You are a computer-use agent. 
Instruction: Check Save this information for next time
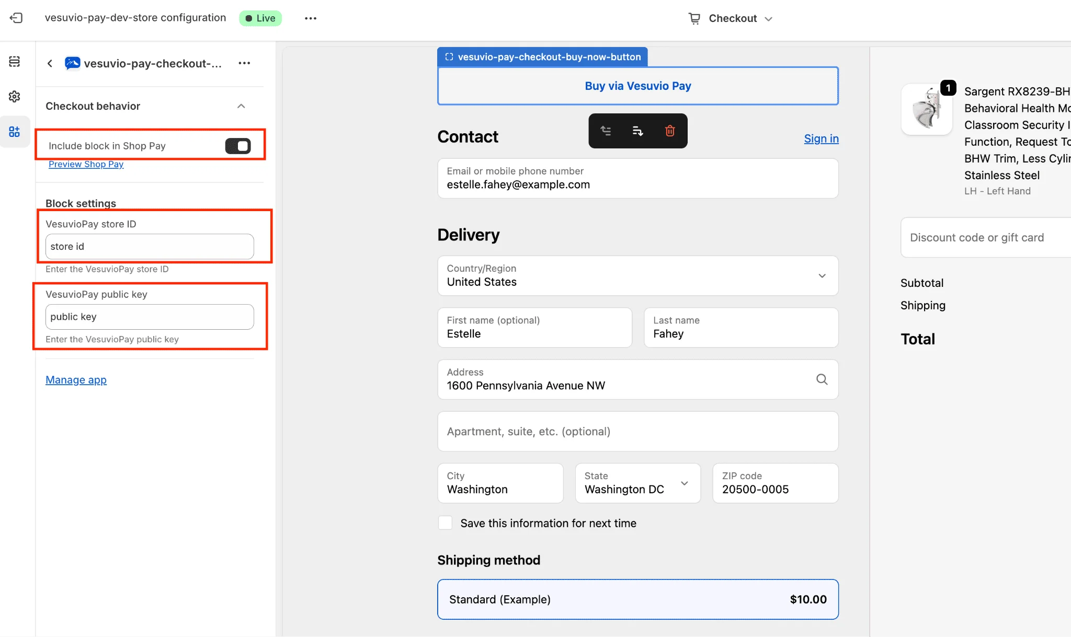tap(445, 523)
